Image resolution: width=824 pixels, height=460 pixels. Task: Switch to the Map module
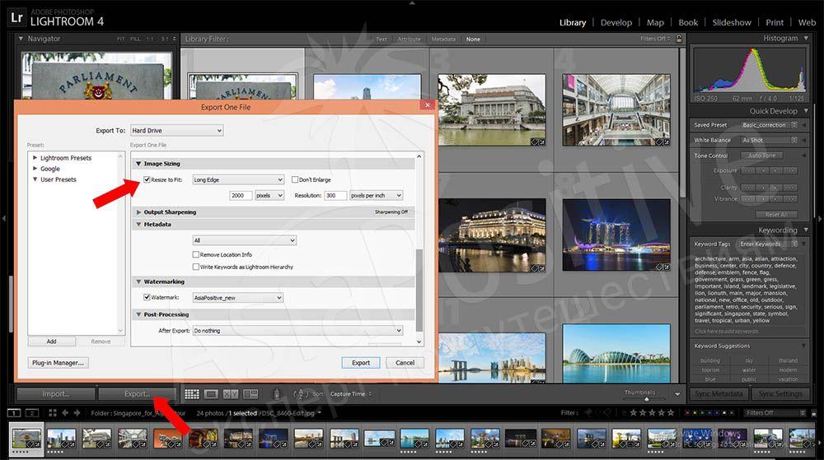point(655,22)
